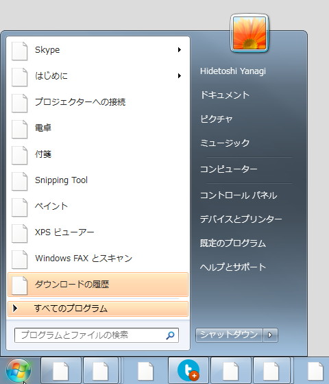Screen dimensions: 329x384
Task: Open ヘルプとサポート
Action: pos(233,267)
